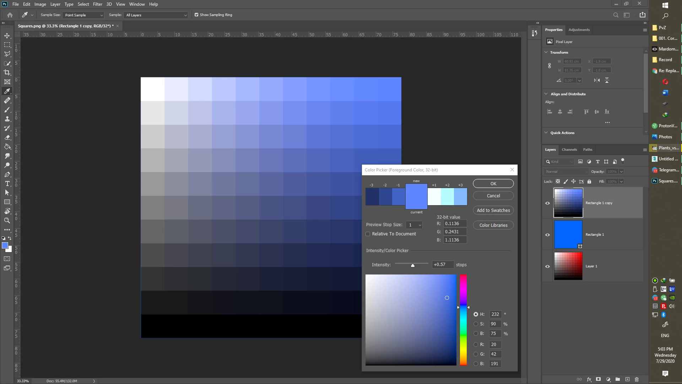Hide the Rectangle 1 layer
The width and height of the screenshot is (682, 384).
coord(547,235)
